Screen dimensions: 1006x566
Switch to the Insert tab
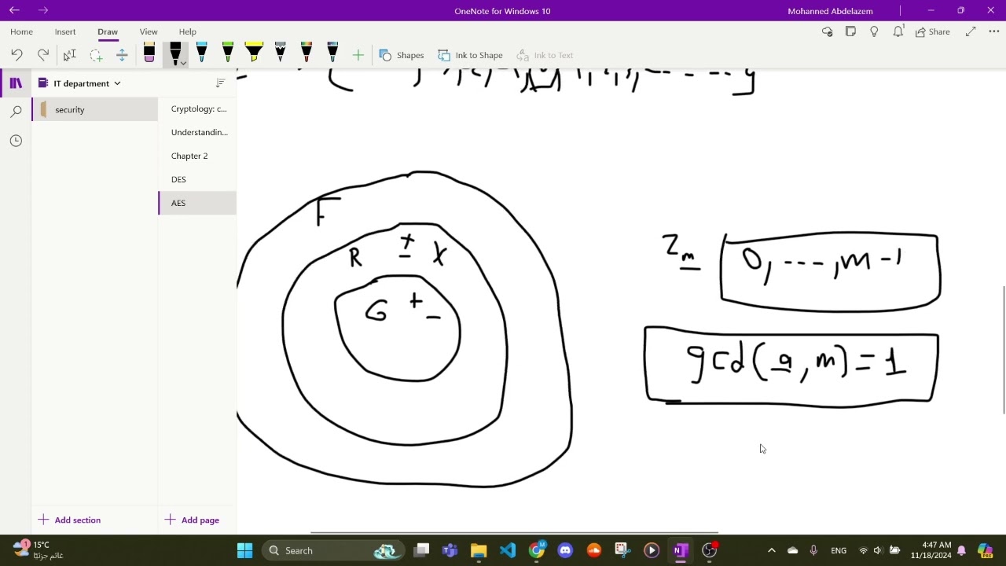pyautogui.click(x=65, y=31)
